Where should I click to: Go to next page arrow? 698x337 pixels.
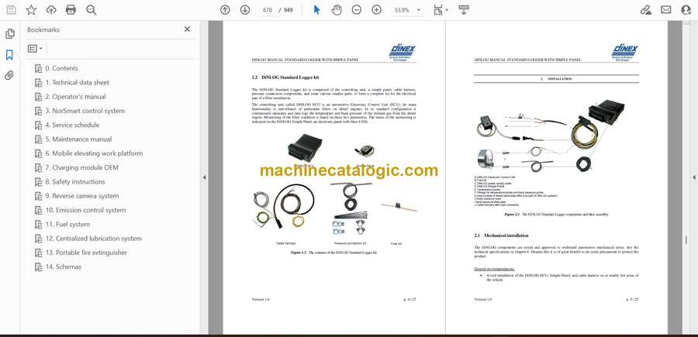245,10
